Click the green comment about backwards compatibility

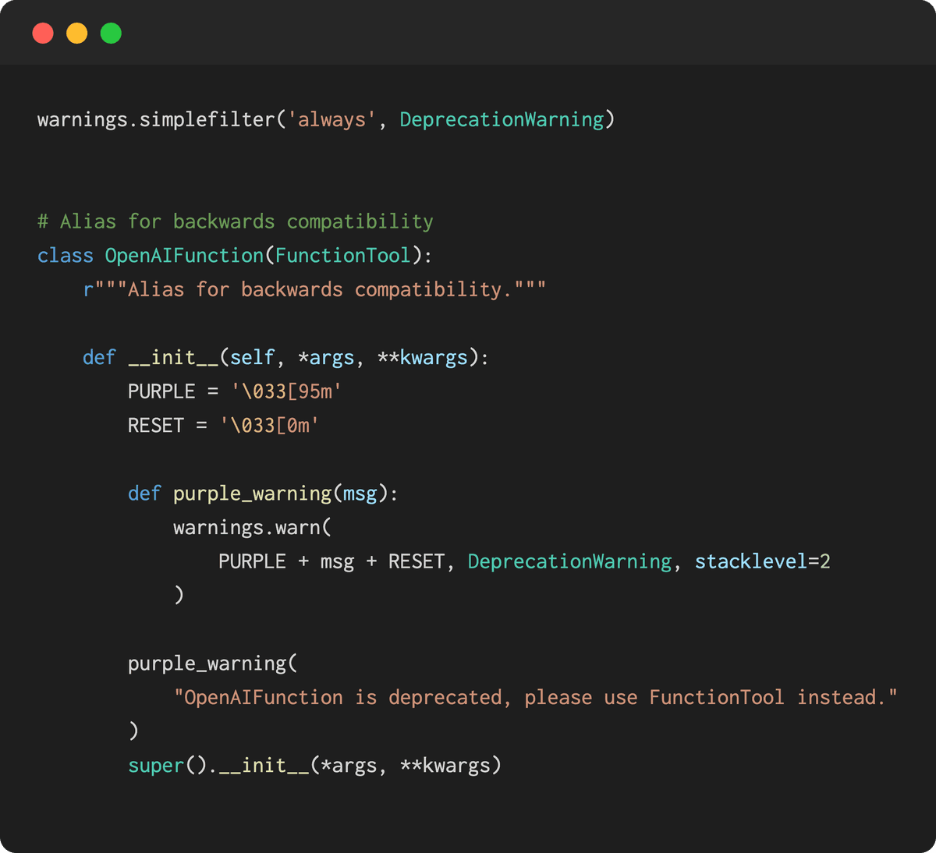tap(235, 221)
